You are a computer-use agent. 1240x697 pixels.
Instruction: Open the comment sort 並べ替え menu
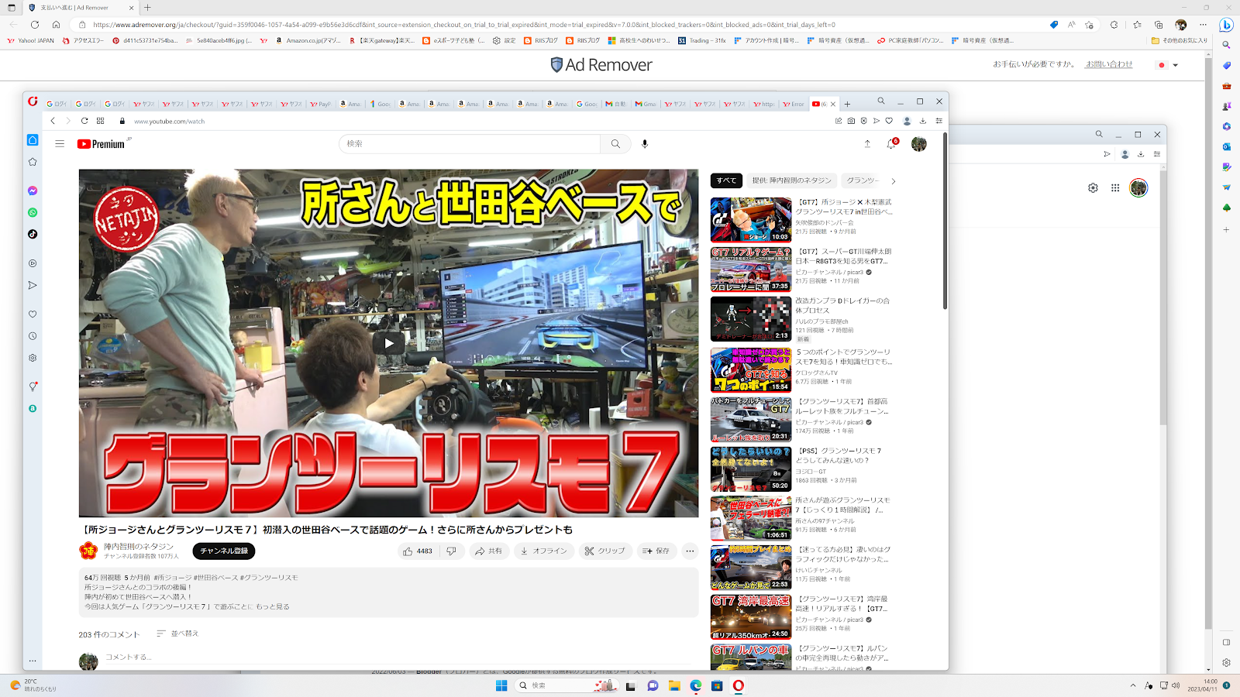(x=177, y=633)
